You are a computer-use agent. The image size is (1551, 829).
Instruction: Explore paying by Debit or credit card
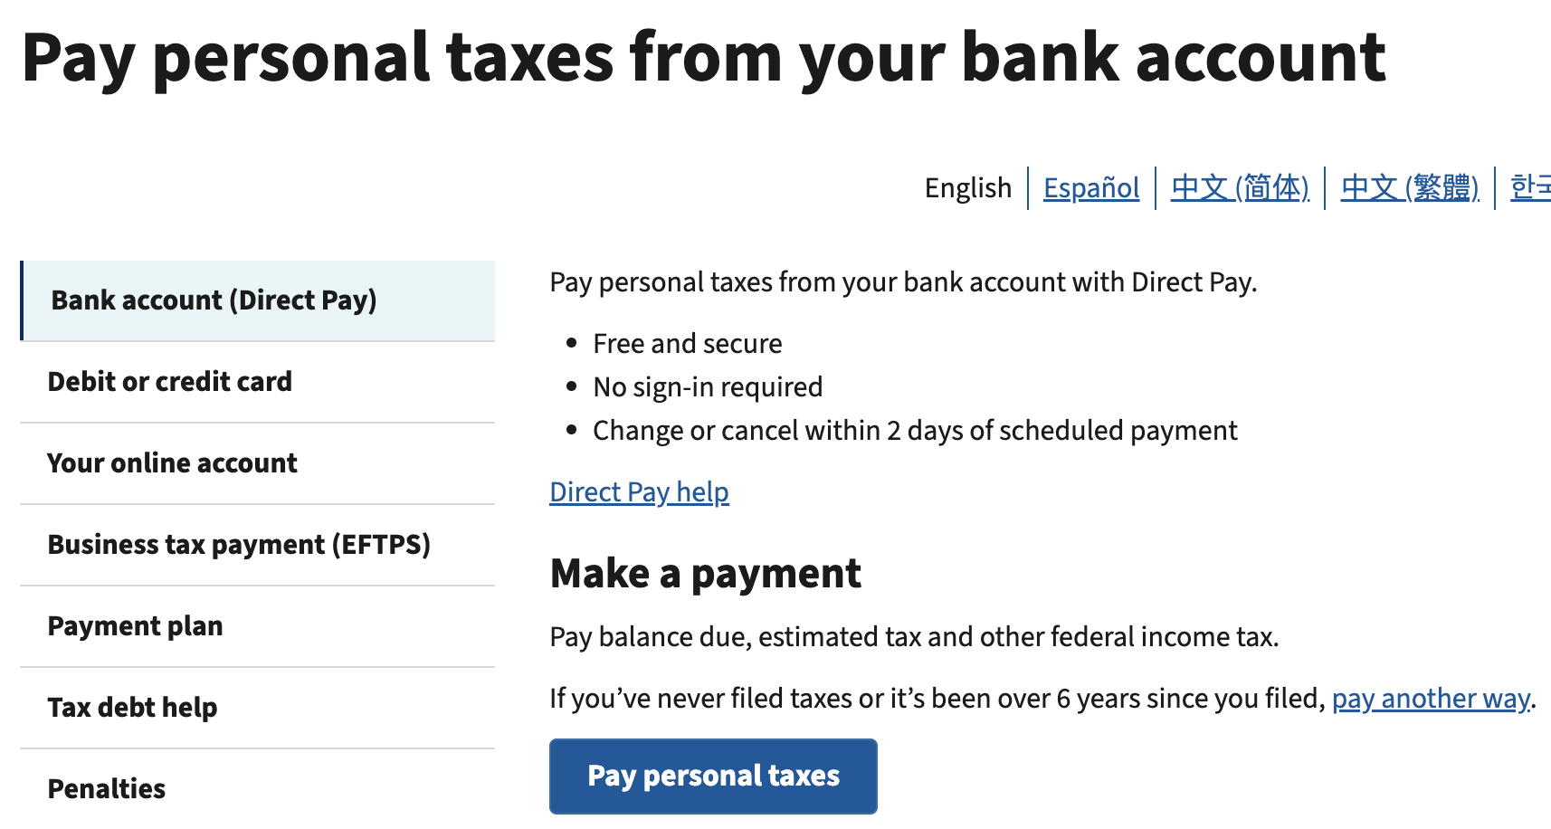click(170, 381)
